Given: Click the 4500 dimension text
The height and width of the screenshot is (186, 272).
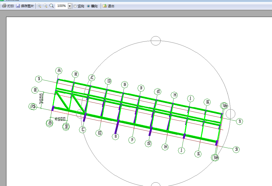Looking at the screenshot, I should (60, 119).
